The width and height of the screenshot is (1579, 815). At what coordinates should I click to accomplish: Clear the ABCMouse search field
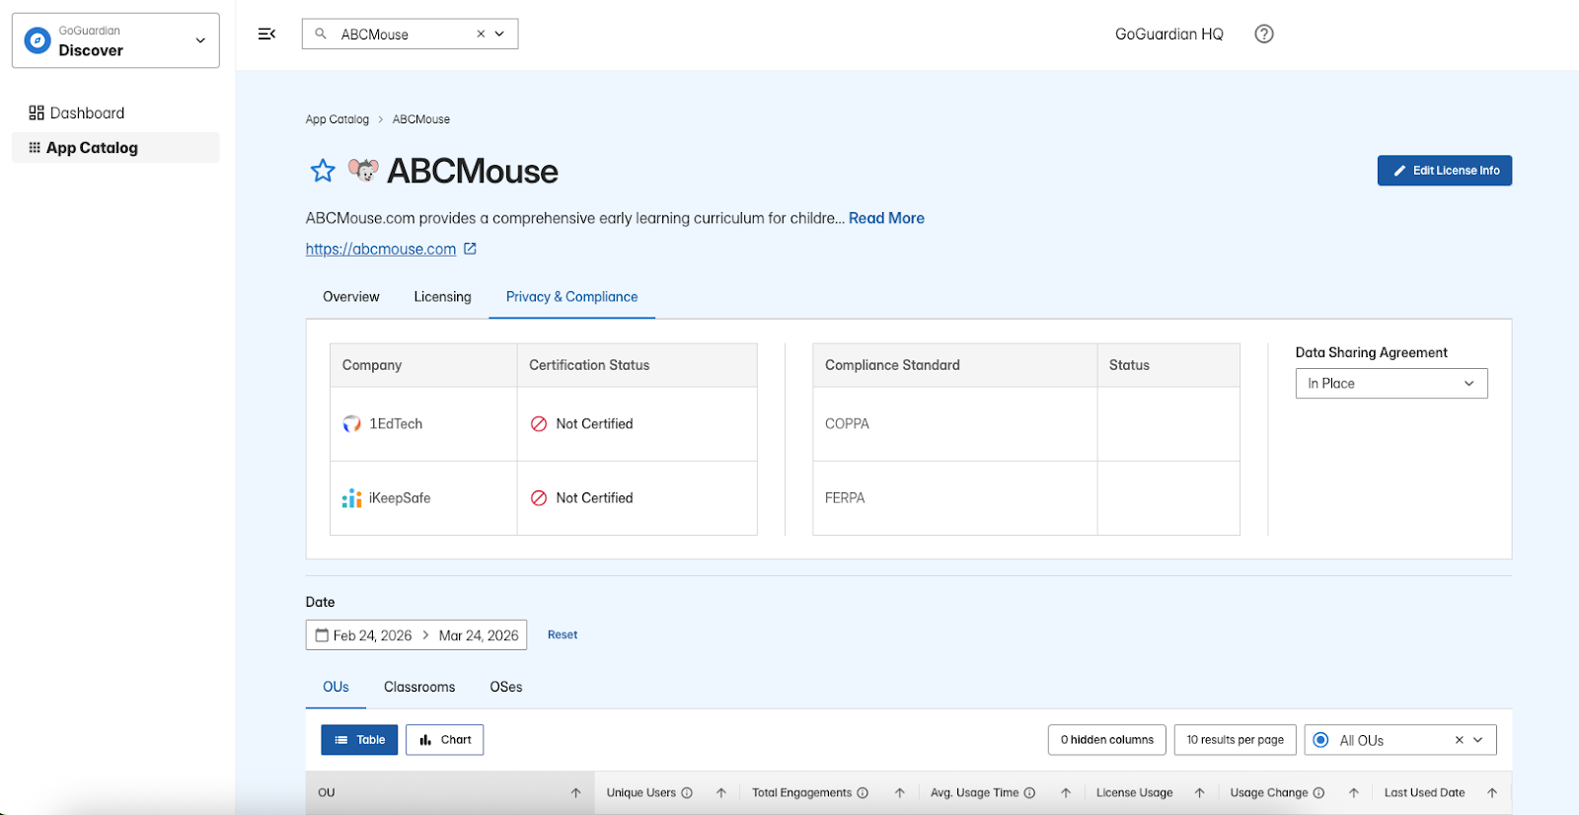pyautogui.click(x=481, y=34)
